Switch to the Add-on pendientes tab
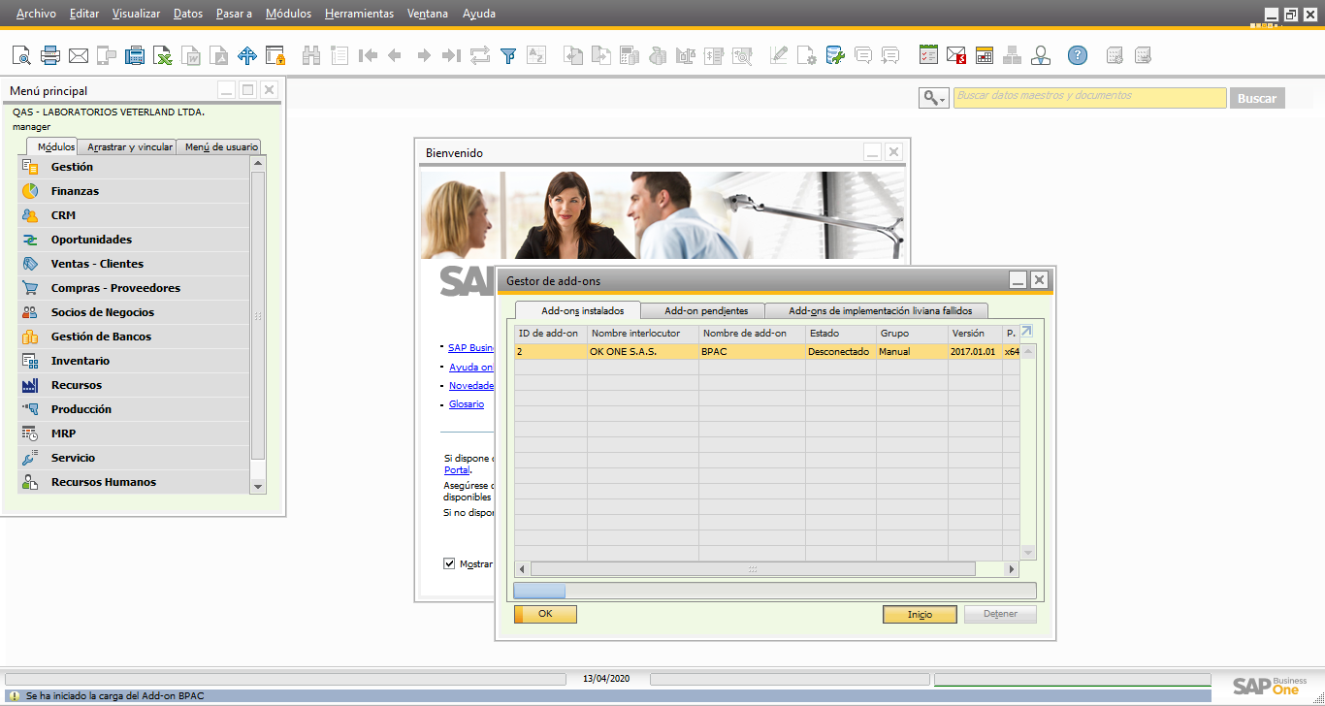The height and width of the screenshot is (706, 1325). (x=705, y=311)
